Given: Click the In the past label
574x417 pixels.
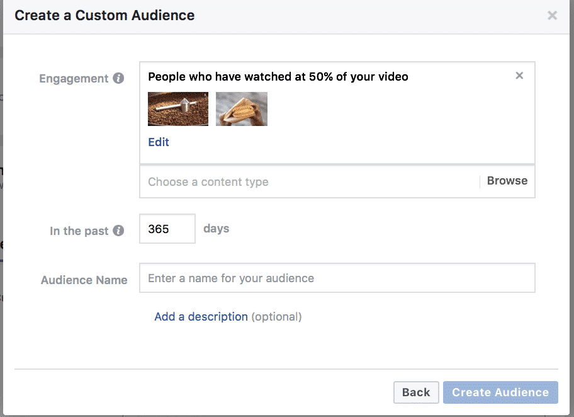Looking at the screenshot, I should click(79, 231).
